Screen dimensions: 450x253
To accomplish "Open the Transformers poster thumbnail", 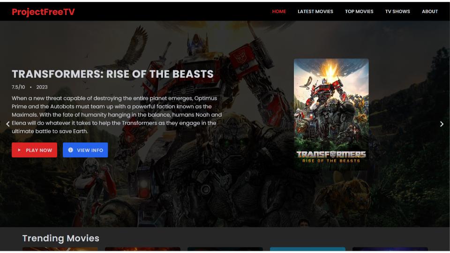I will (331, 114).
